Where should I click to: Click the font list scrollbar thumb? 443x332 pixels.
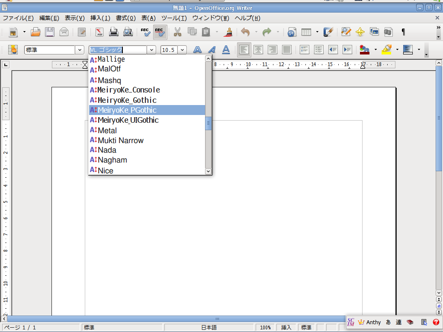coord(208,123)
